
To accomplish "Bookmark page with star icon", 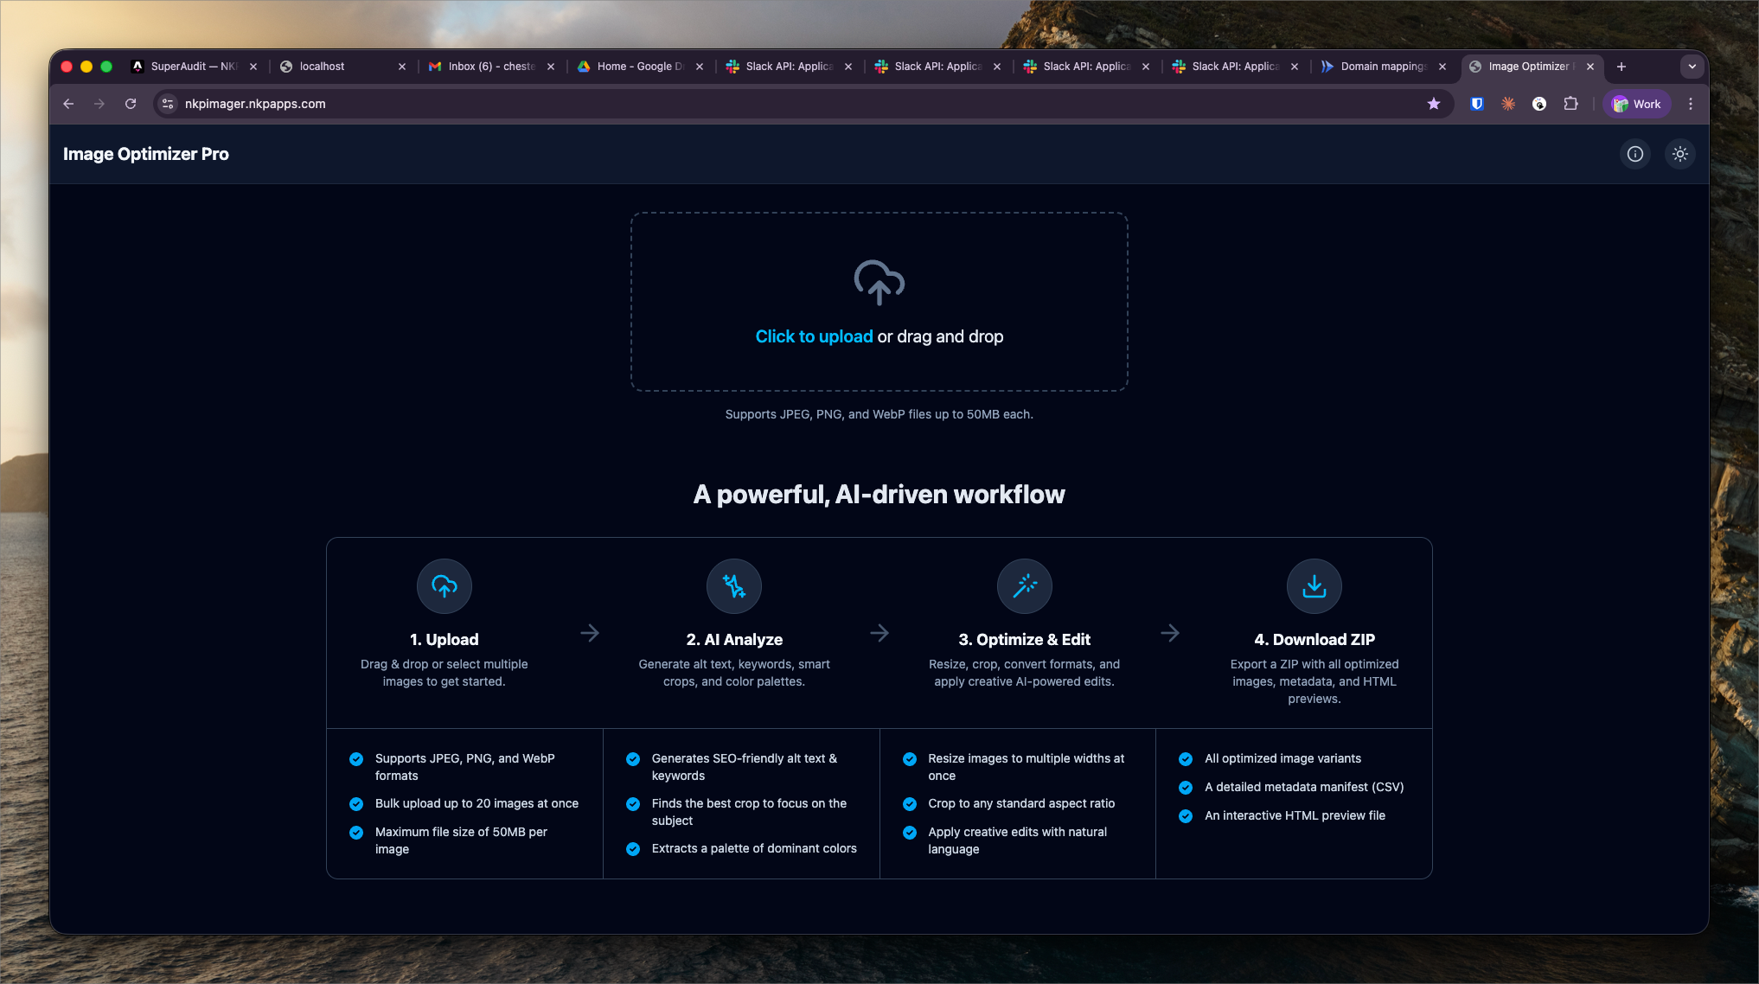I will pyautogui.click(x=1433, y=104).
